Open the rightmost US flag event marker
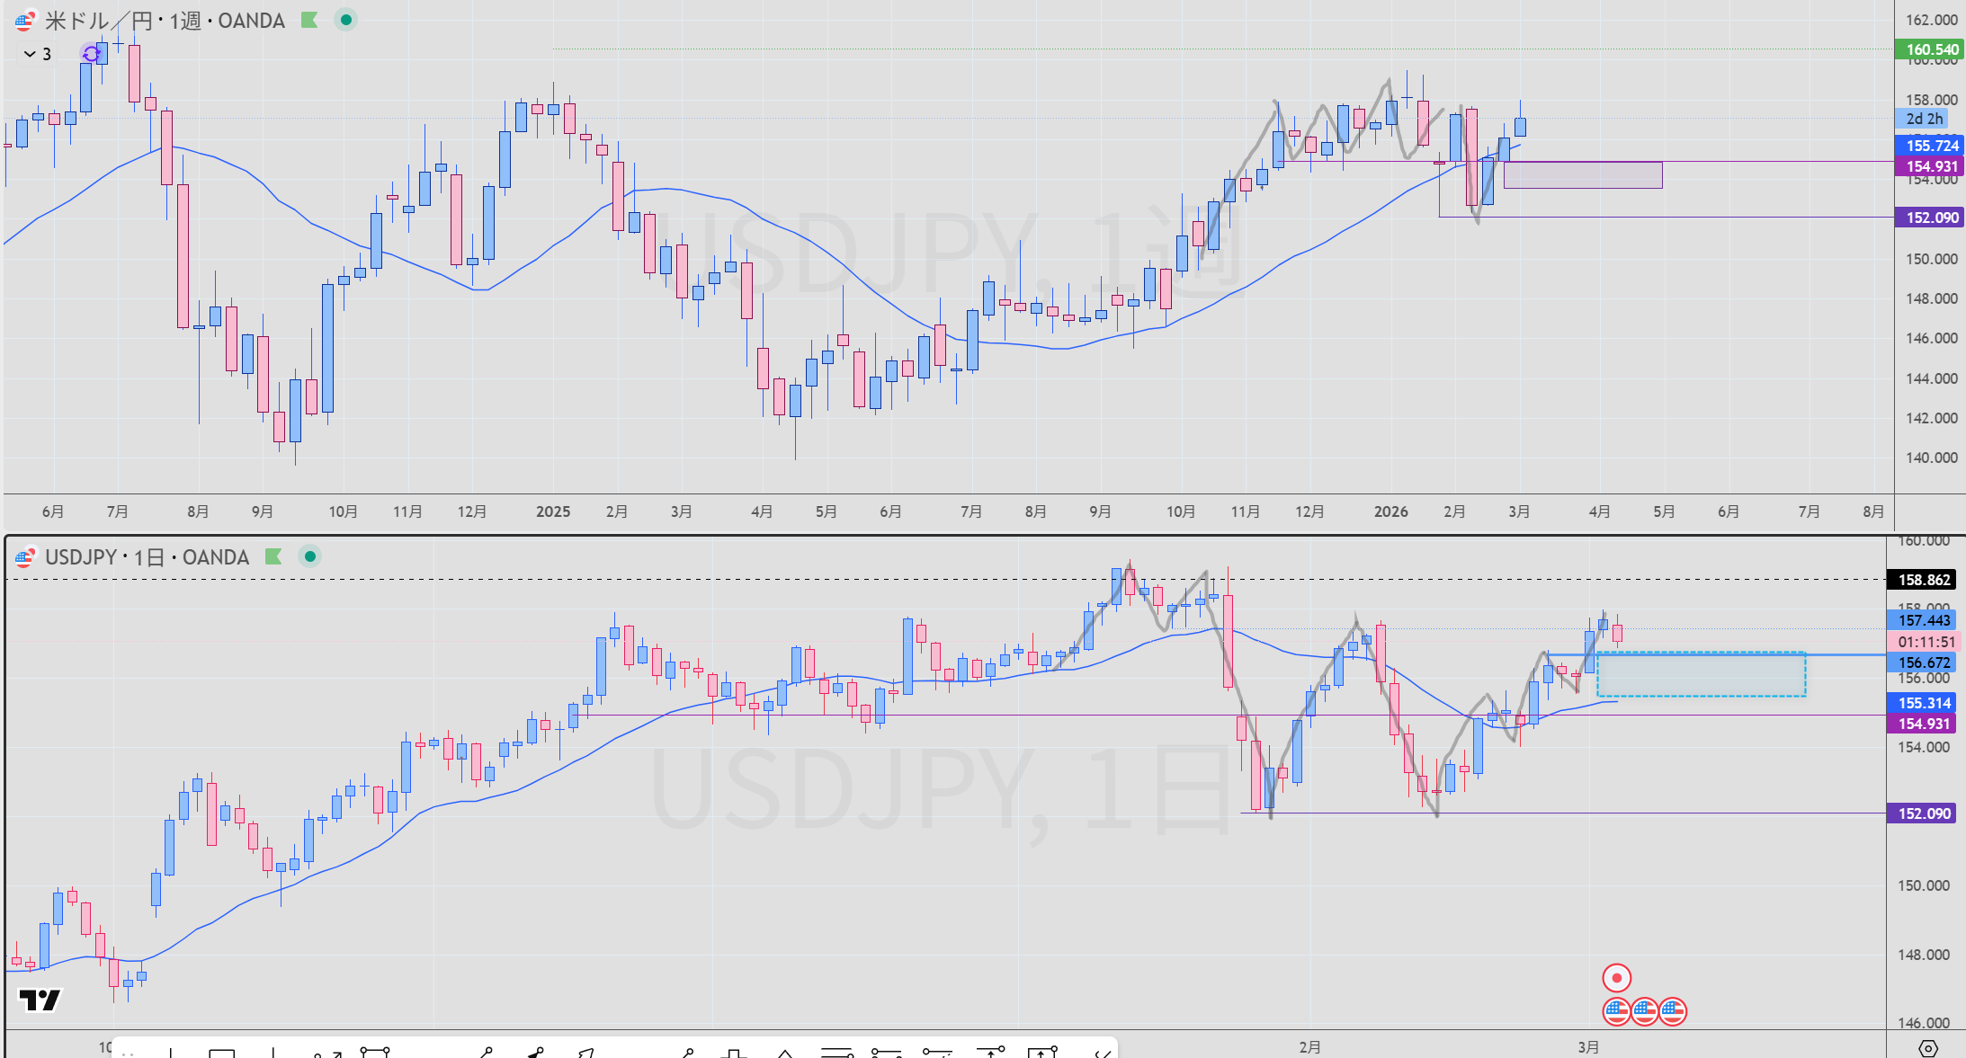The height and width of the screenshot is (1058, 1966). (1673, 1011)
